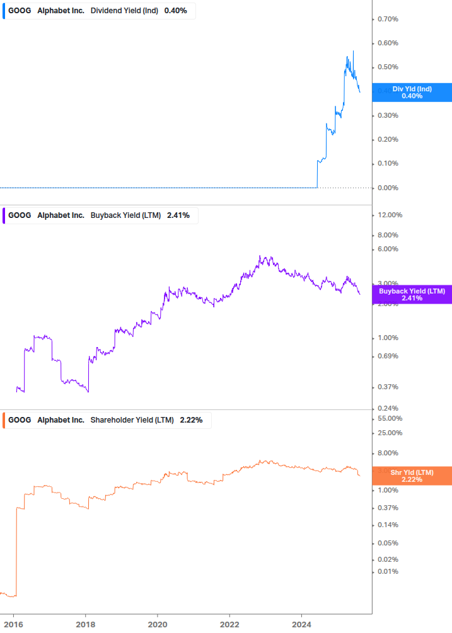Screen dimensions: 452x633
Task: Click the 55.00% tick on shareholder yield axis
Action: pyautogui.click(x=390, y=419)
